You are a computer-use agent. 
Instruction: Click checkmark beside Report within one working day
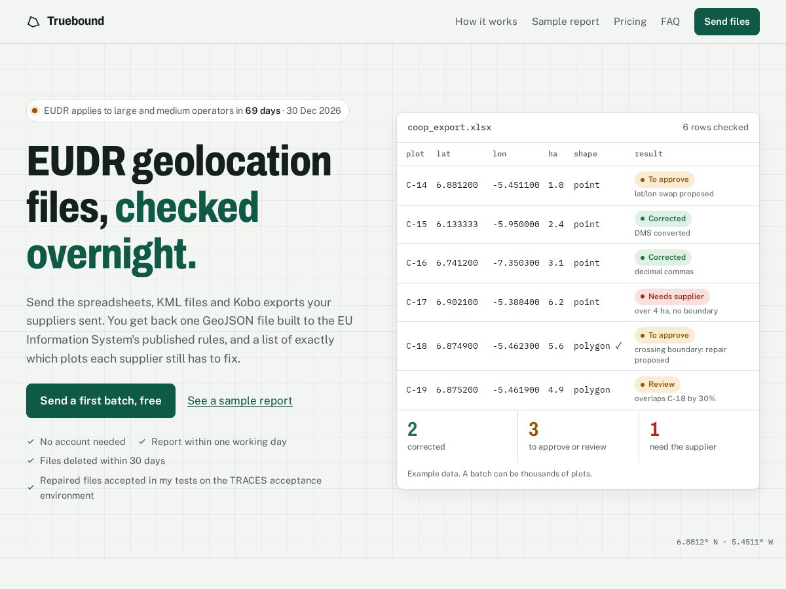click(142, 442)
